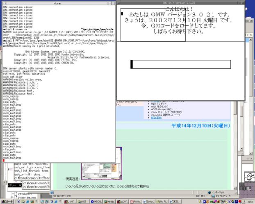Click the date heading 平成14年12月10日(火曜日)
The height and width of the screenshot is (204, 255).
(201, 126)
